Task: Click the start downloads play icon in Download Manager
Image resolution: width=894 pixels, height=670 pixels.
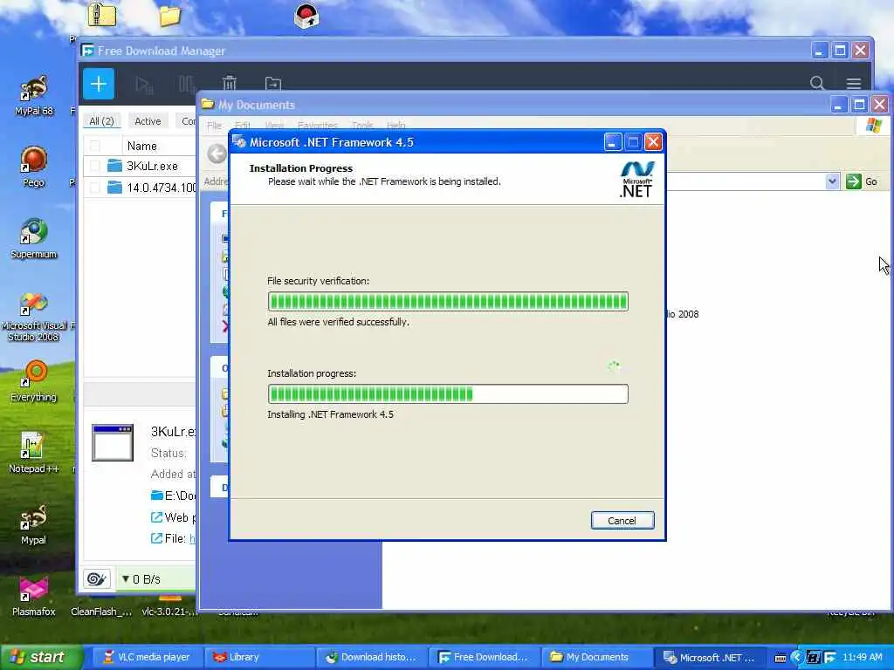Action: coord(144,85)
